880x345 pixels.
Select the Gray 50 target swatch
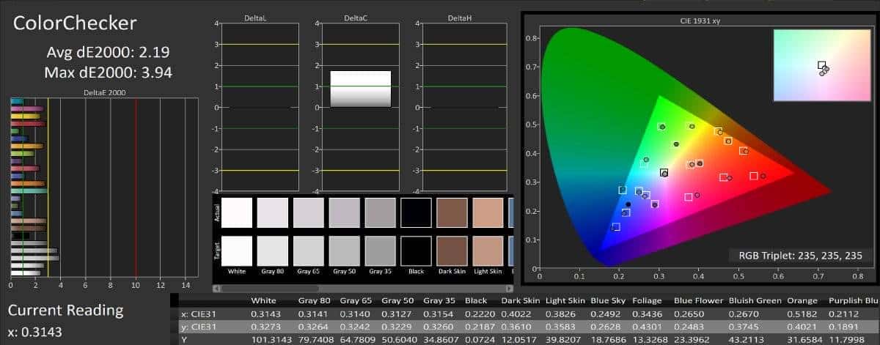(x=344, y=251)
